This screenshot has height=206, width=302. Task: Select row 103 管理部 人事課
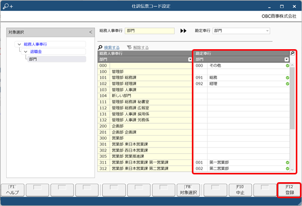[x=145, y=90]
